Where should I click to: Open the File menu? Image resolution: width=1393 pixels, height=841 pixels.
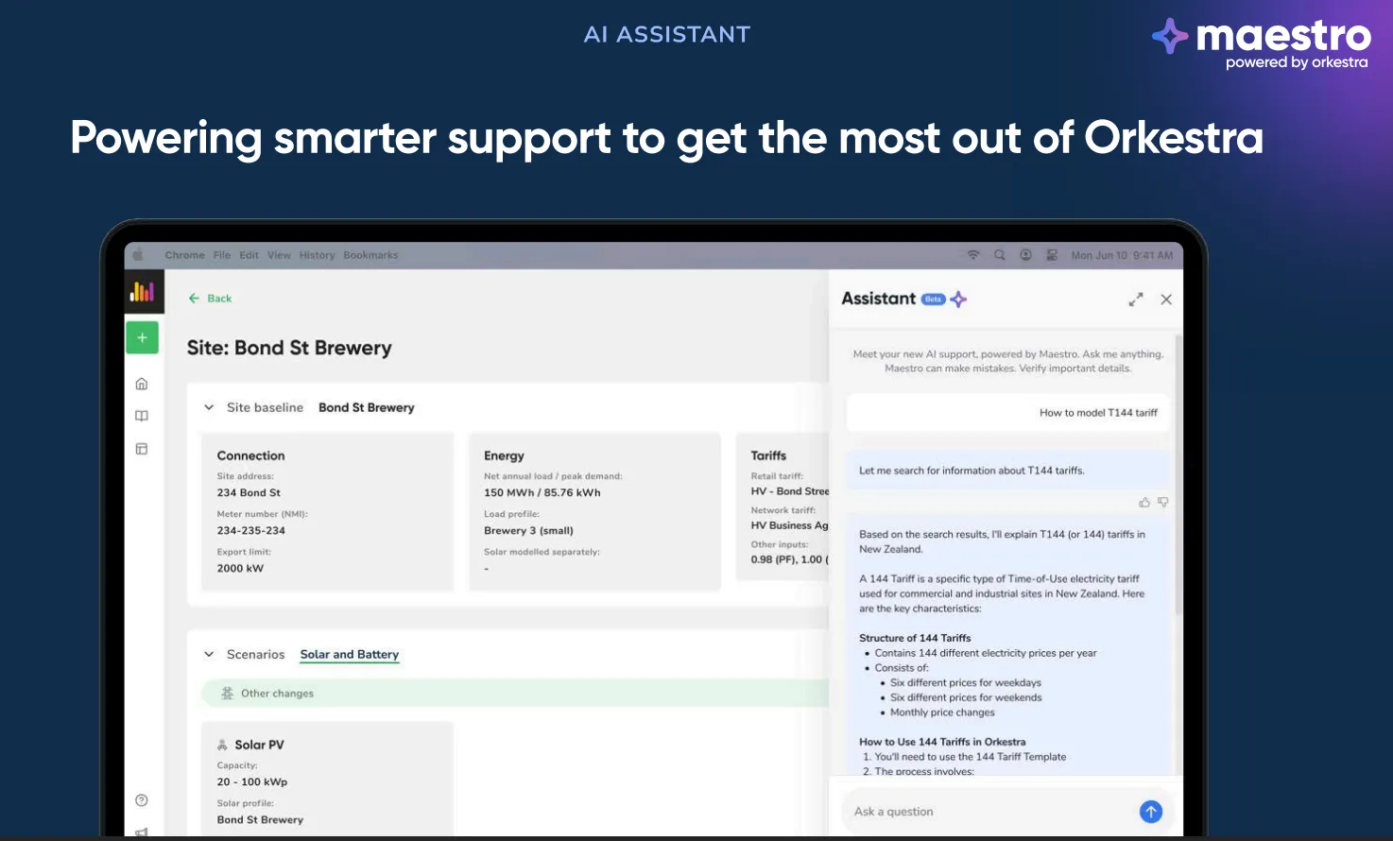222,255
